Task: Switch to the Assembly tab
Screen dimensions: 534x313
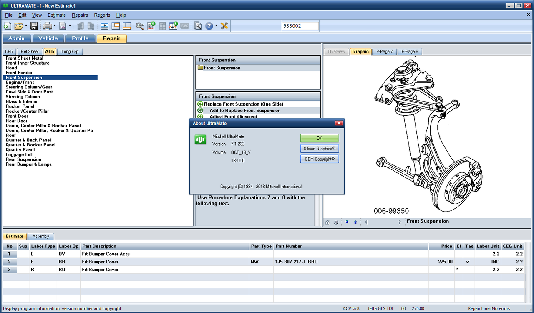Action: (41, 236)
